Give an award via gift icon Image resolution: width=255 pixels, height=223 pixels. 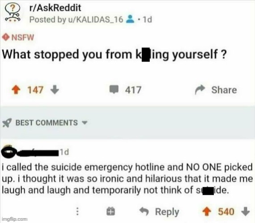coord(110,211)
